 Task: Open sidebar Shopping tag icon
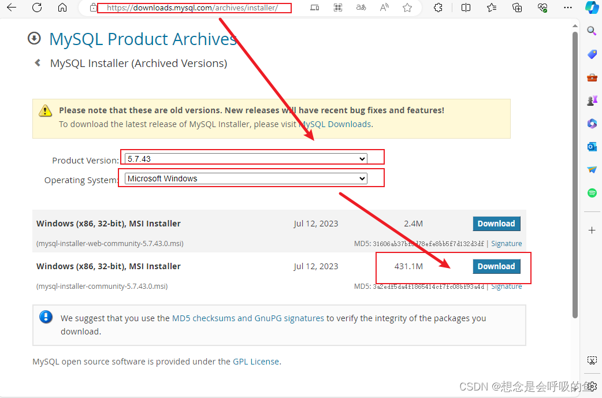(592, 54)
